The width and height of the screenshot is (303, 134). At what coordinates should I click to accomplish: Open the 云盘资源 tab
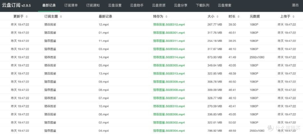pyautogui.click(x=159, y=5)
